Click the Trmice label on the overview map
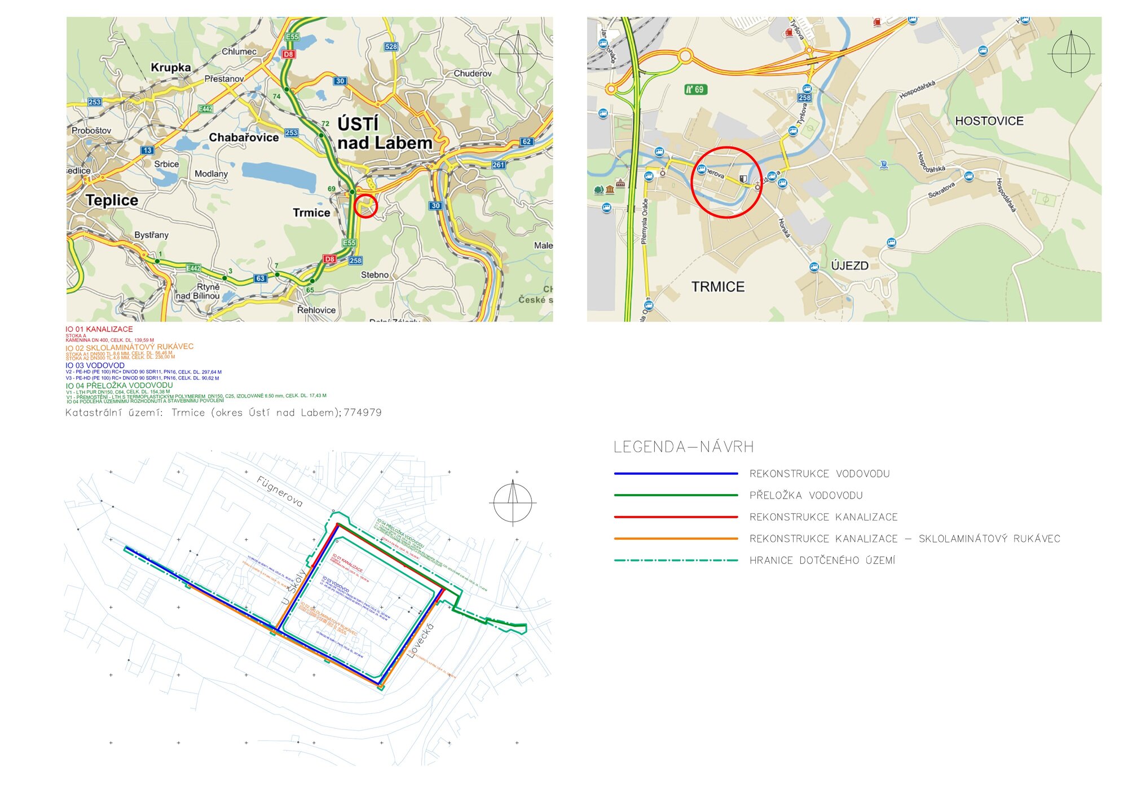 311,213
